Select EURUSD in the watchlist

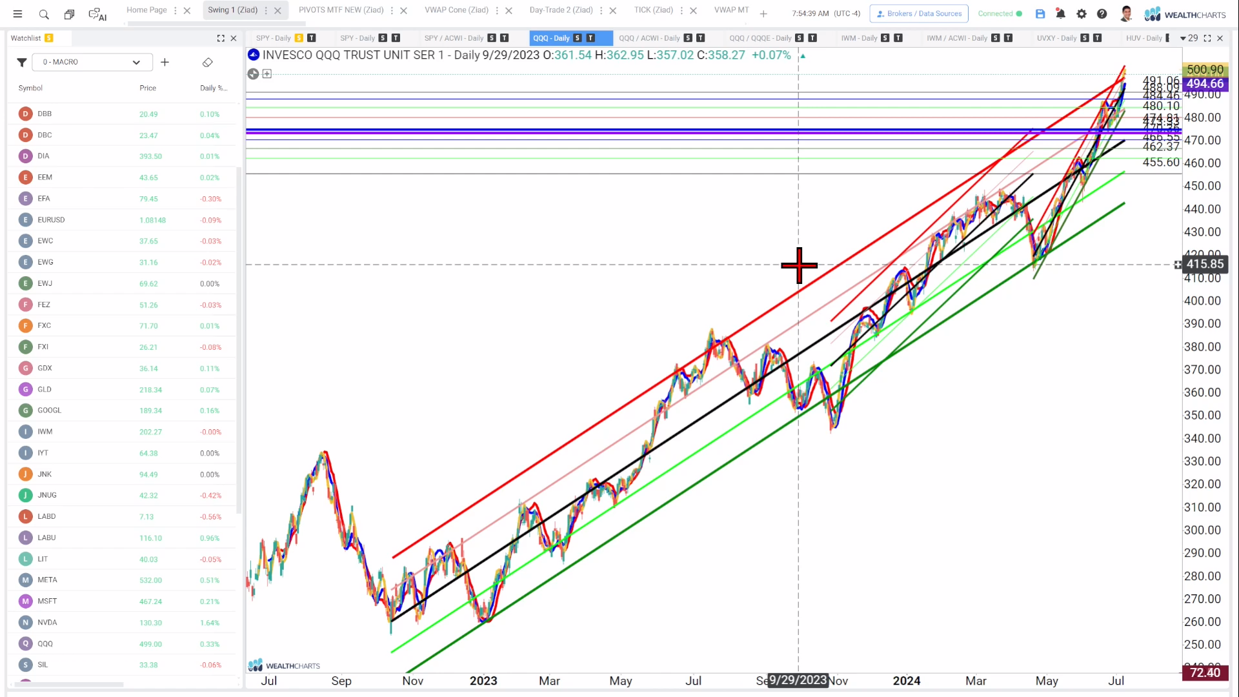coord(123,219)
